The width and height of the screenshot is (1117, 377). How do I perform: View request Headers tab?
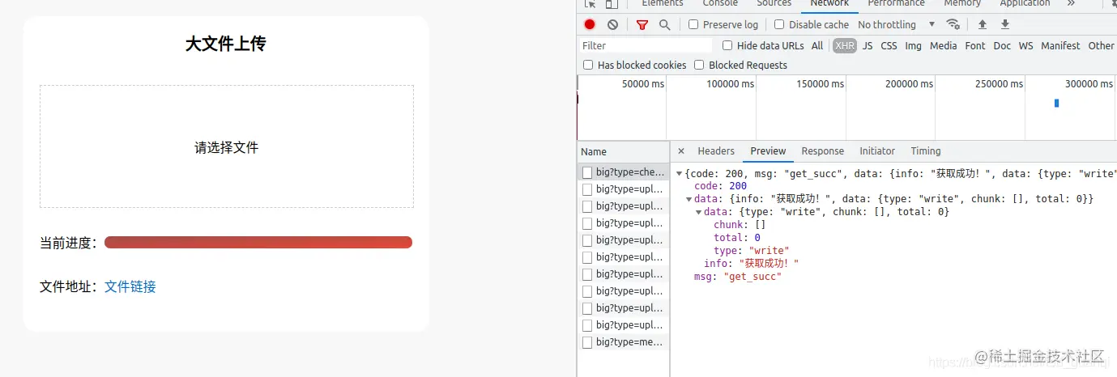coord(716,151)
